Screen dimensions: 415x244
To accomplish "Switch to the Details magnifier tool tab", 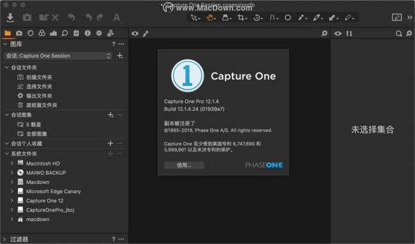I will (x=64, y=33).
